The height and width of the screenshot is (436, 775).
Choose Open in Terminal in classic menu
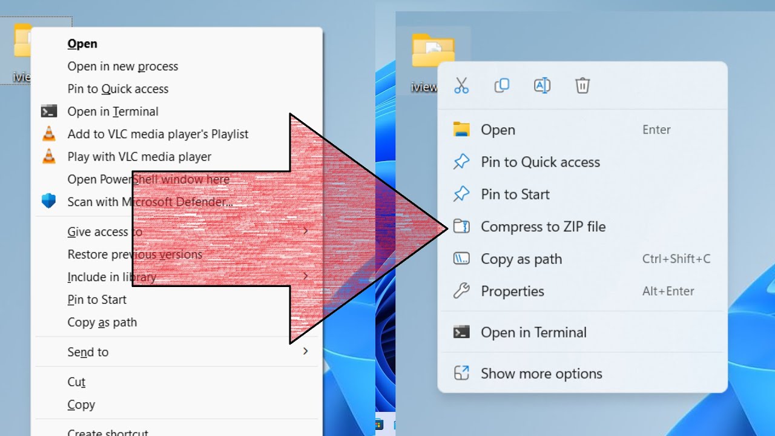pos(113,111)
